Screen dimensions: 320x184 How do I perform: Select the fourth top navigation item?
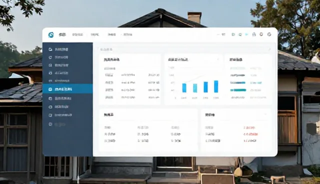pyautogui.click(x=111, y=34)
